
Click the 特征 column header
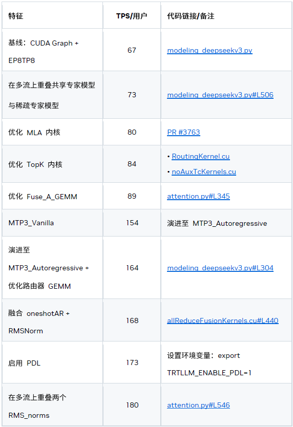pyautogui.click(x=52, y=16)
